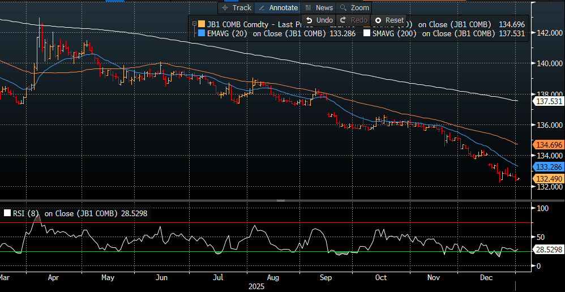This screenshot has height=292, width=565.
Task: Choose the Zoom magnifier tool
Action: pos(354,8)
